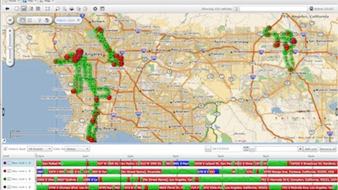Click the fit-to-extents icon
338x190 pixels.
pyautogui.click(x=47, y=8)
